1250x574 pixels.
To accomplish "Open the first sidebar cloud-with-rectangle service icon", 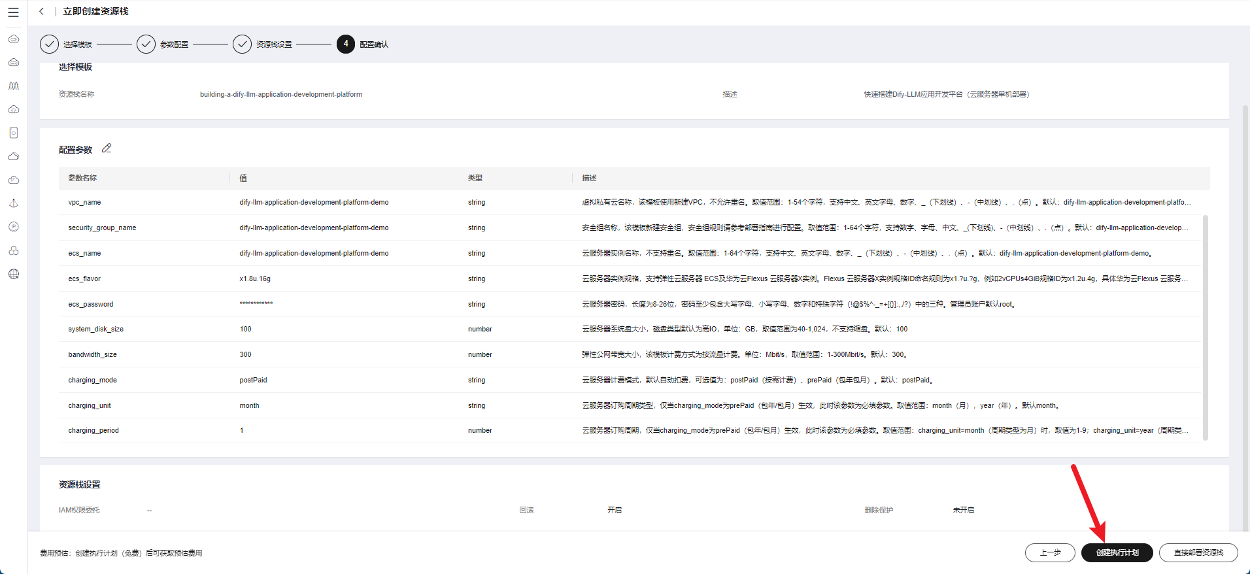I will click(x=14, y=39).
